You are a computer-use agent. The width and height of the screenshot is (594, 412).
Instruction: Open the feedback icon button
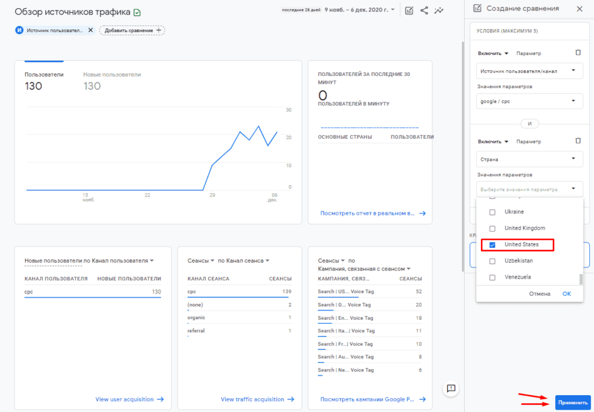(451, 388)
